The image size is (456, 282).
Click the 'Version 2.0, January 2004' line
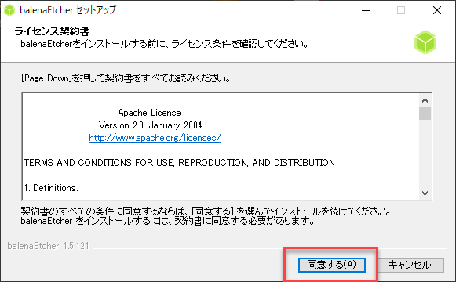pyautogui.click(x=151, y=125)
